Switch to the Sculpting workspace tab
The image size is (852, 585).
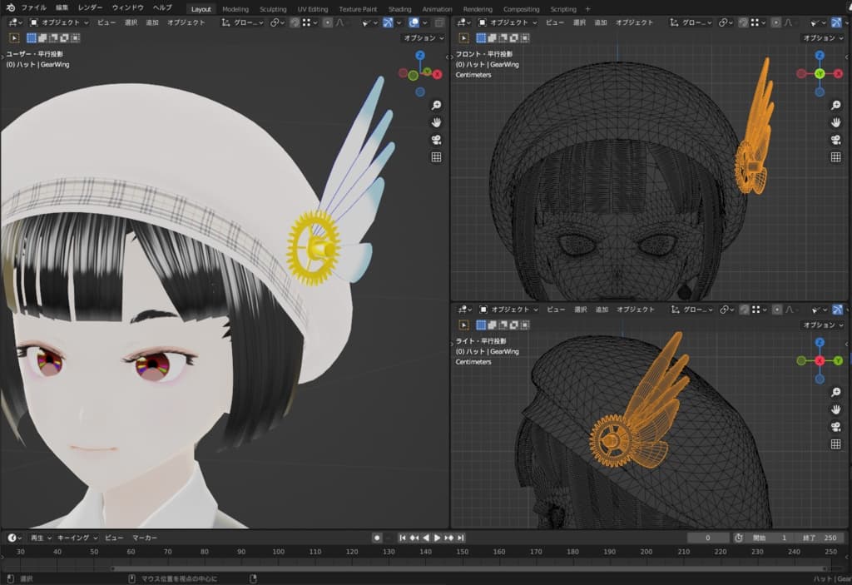[x=273, y=9]
